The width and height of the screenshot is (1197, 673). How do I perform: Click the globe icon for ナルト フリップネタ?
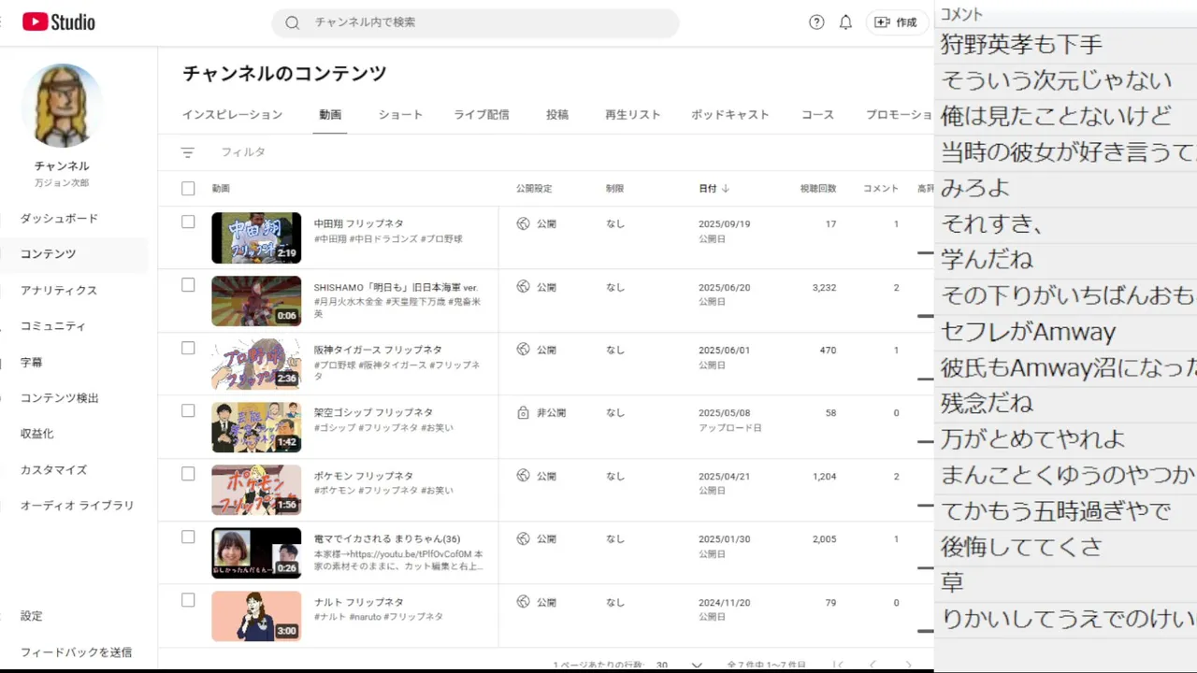pyautogui.click(x=524, y=602)
